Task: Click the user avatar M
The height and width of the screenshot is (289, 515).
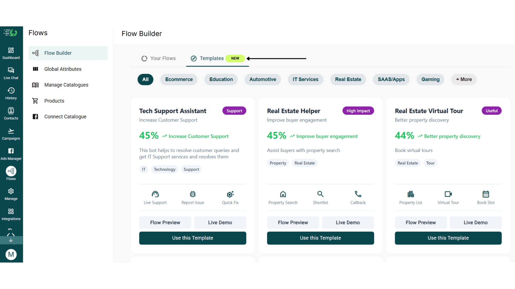Action: (11, 255)
